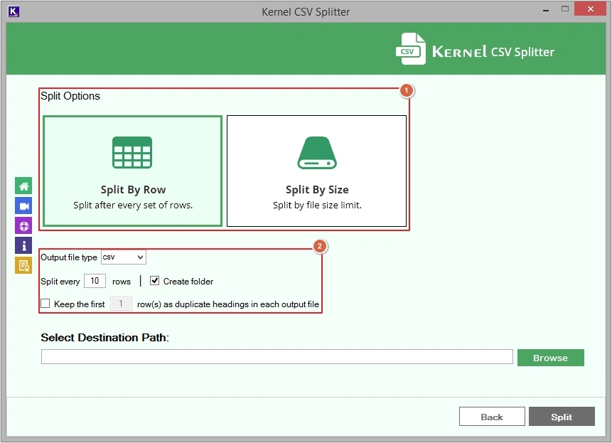Open the info icon in the sidebar
Viewport: 612px width, 443px height.
(23, 245)
